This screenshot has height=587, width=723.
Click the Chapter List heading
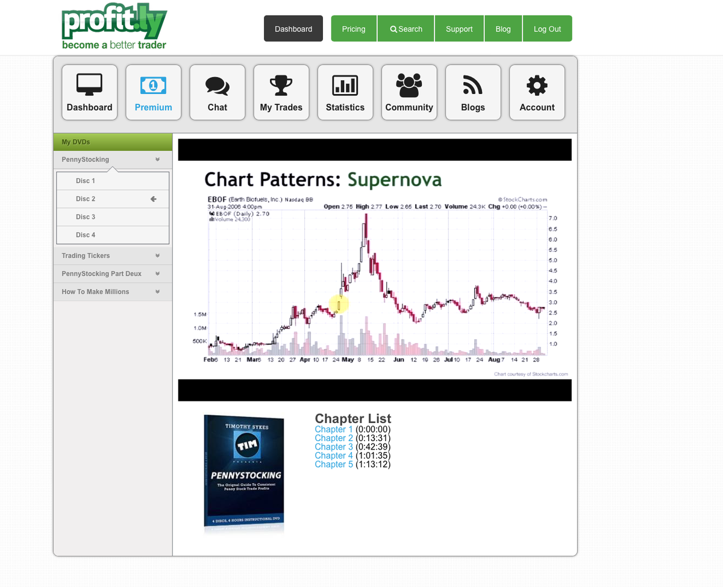pos(353,418)
